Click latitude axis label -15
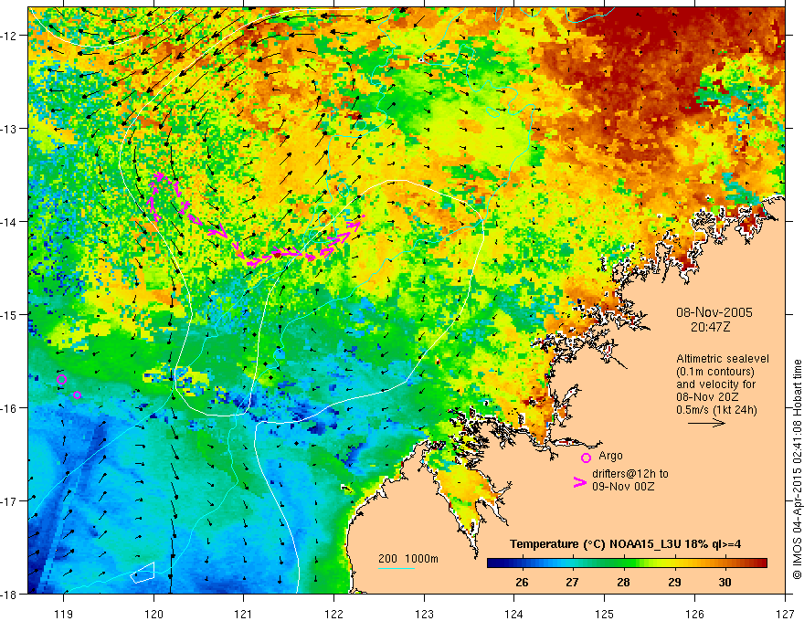804x621 pixels. pyautogui.click(x=9, y=314)
